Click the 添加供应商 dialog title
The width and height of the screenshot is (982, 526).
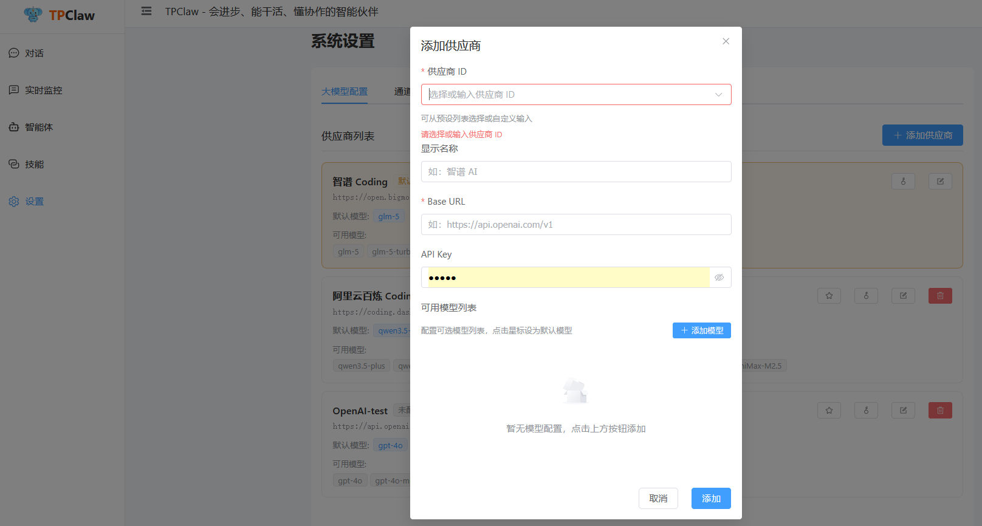(451, 46)
